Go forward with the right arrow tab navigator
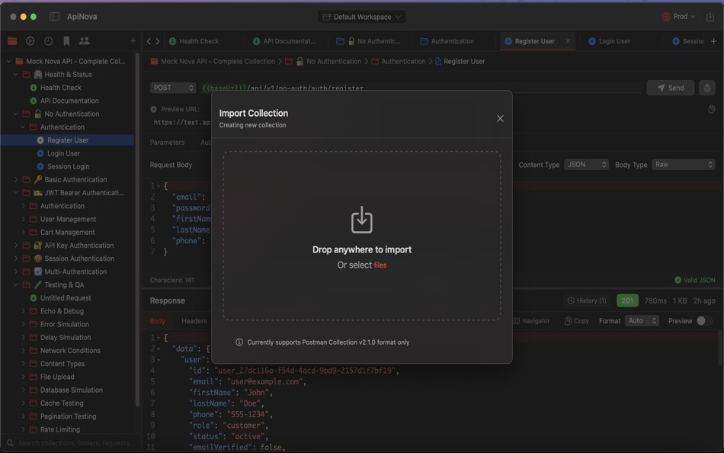The height and width of the screenshot is (453, 724). (158, 41)
